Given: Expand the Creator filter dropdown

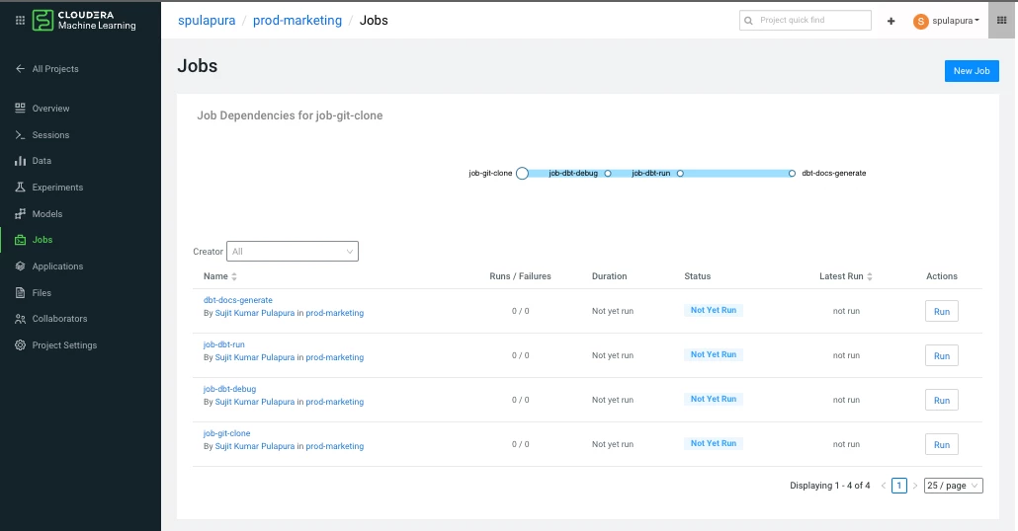Looking at the screenshot, I should click(293, 252).
